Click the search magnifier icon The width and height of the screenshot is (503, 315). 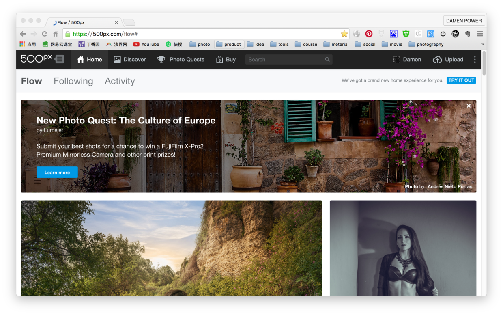pyautogui.click(x=327, y=59)
